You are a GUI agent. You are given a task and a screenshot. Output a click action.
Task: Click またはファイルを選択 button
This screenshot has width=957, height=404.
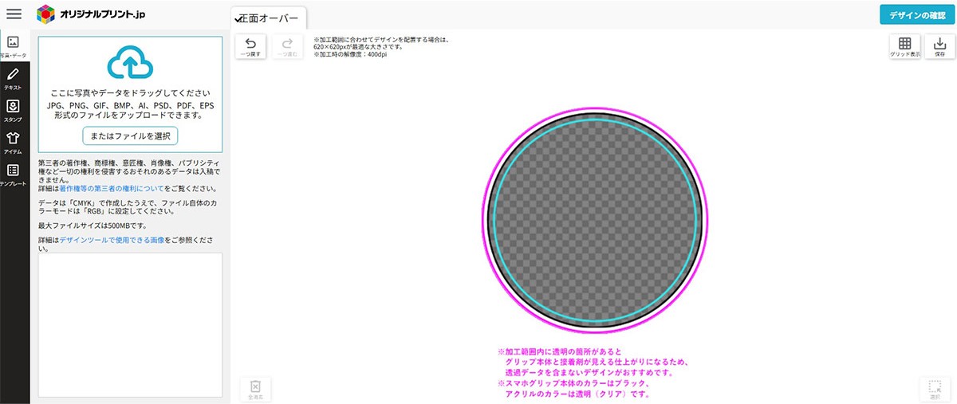click(130, 135)
